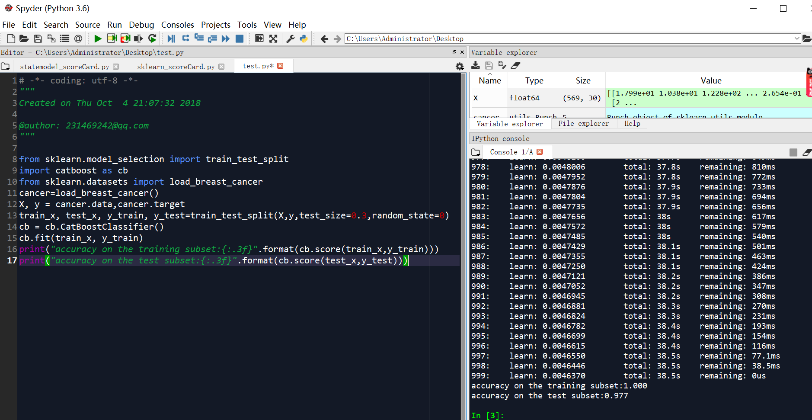Expand the working directory path dropdown
Screen dimensions: 812x420
tap(796, 38)
